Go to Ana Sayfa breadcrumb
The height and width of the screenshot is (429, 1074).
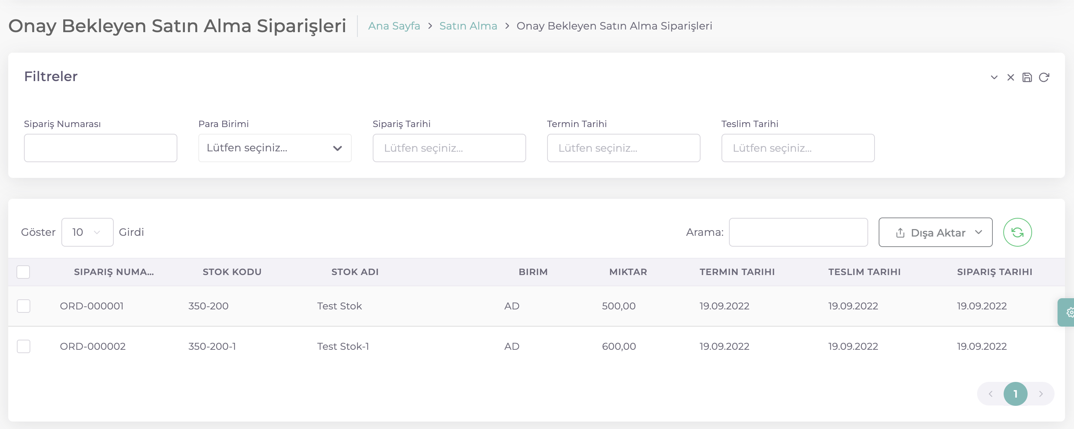pyautogui.click(x=394, y=26)
